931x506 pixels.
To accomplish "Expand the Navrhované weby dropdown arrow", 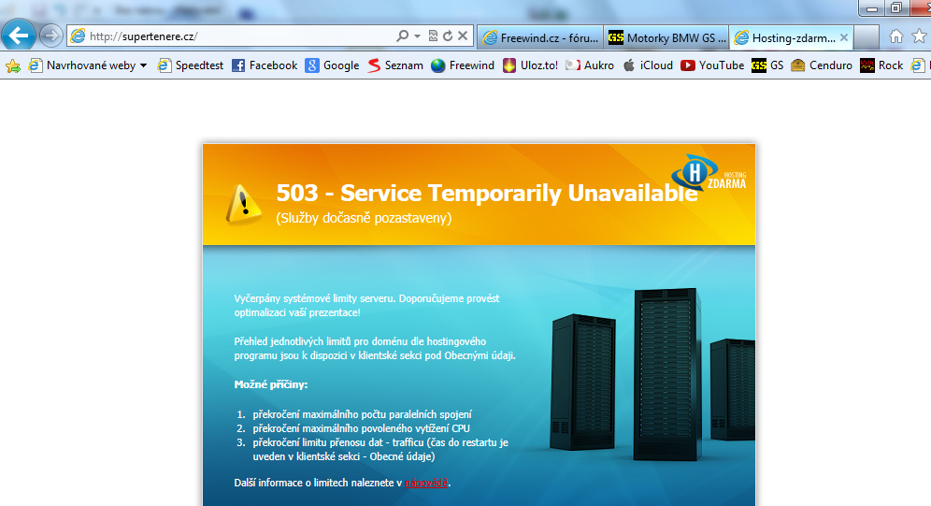I will 144,65.
